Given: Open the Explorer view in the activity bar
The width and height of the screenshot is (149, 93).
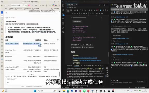Looking at the screenshot, I should (63, 5).
